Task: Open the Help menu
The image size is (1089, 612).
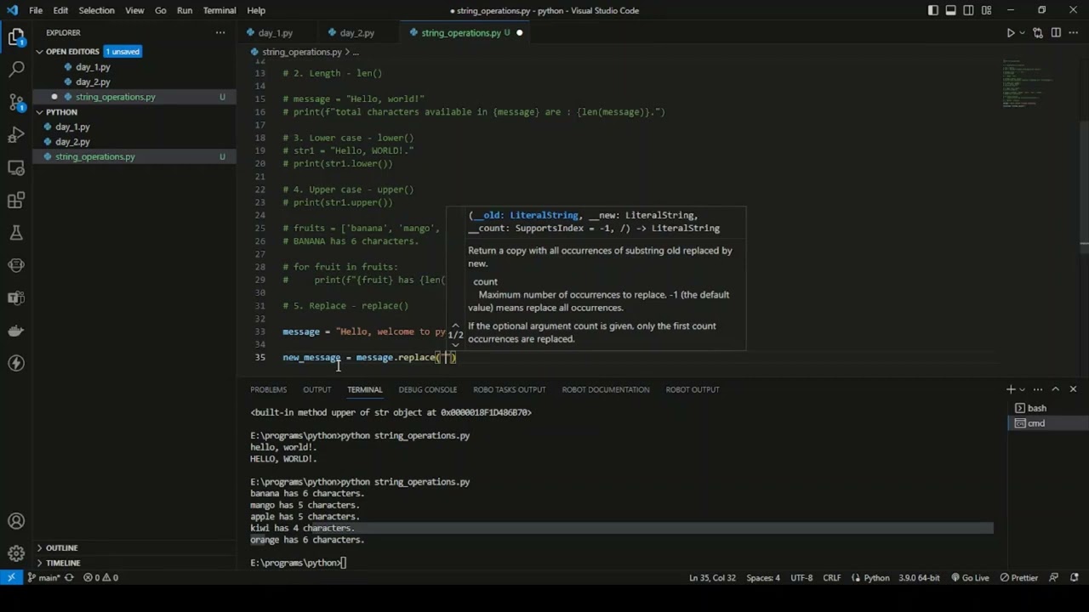Action: (256, 10)
